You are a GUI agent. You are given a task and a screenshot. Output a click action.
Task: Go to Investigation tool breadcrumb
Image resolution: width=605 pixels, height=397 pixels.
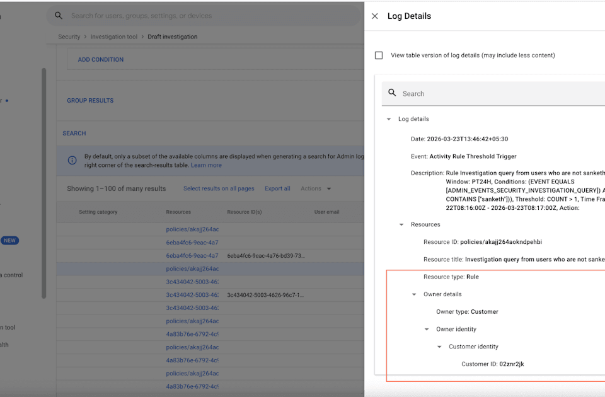(113, 37)
